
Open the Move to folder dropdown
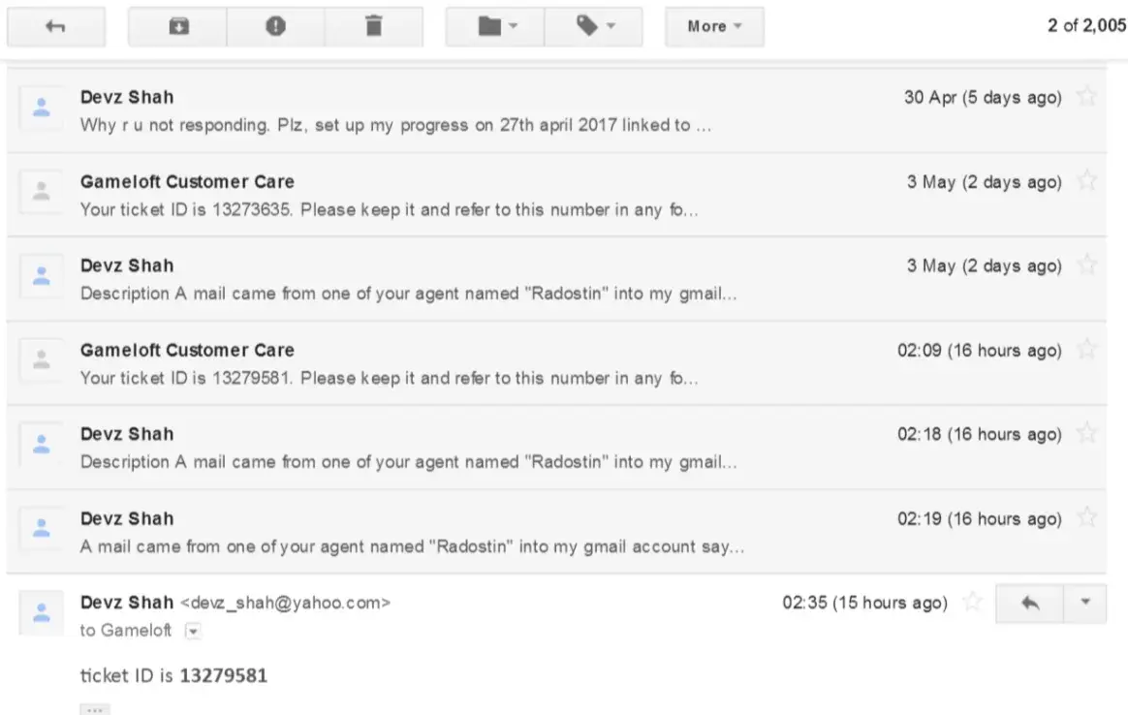496,27
